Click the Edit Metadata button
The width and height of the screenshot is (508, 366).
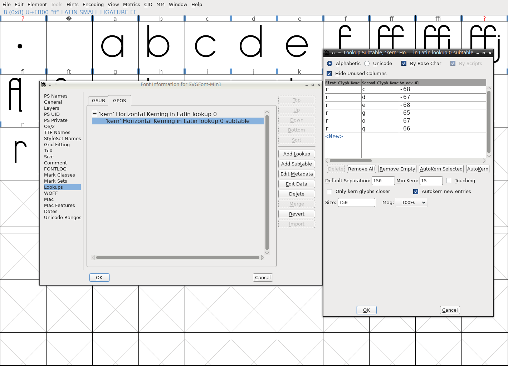coord(297,174)
